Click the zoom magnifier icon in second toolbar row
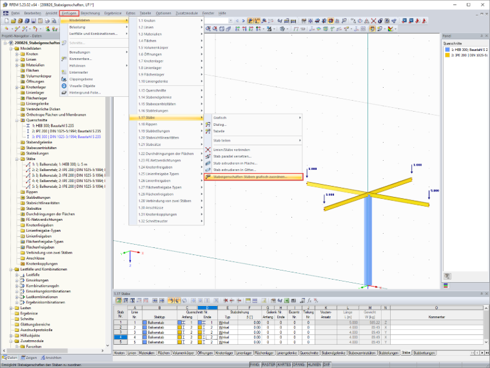This screenshot has width=490, height=368. (208, 29)
